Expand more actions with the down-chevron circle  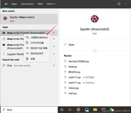[x=95, y=51]
